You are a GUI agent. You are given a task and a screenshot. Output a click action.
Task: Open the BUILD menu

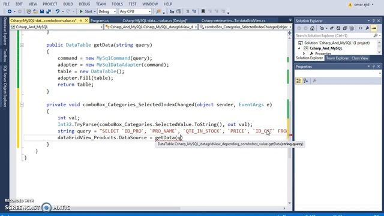click(x=68, y=4)
